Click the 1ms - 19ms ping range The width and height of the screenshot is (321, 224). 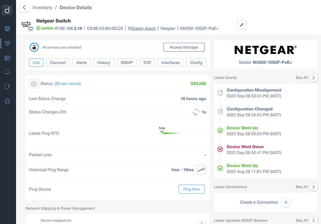pyautogui.click(x=182, y=170)
